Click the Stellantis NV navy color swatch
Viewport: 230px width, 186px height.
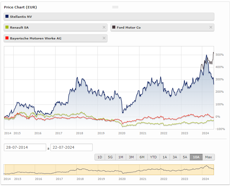(7, 16)
